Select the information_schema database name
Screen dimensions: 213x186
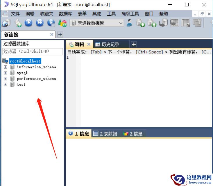[x=36, y=67]
